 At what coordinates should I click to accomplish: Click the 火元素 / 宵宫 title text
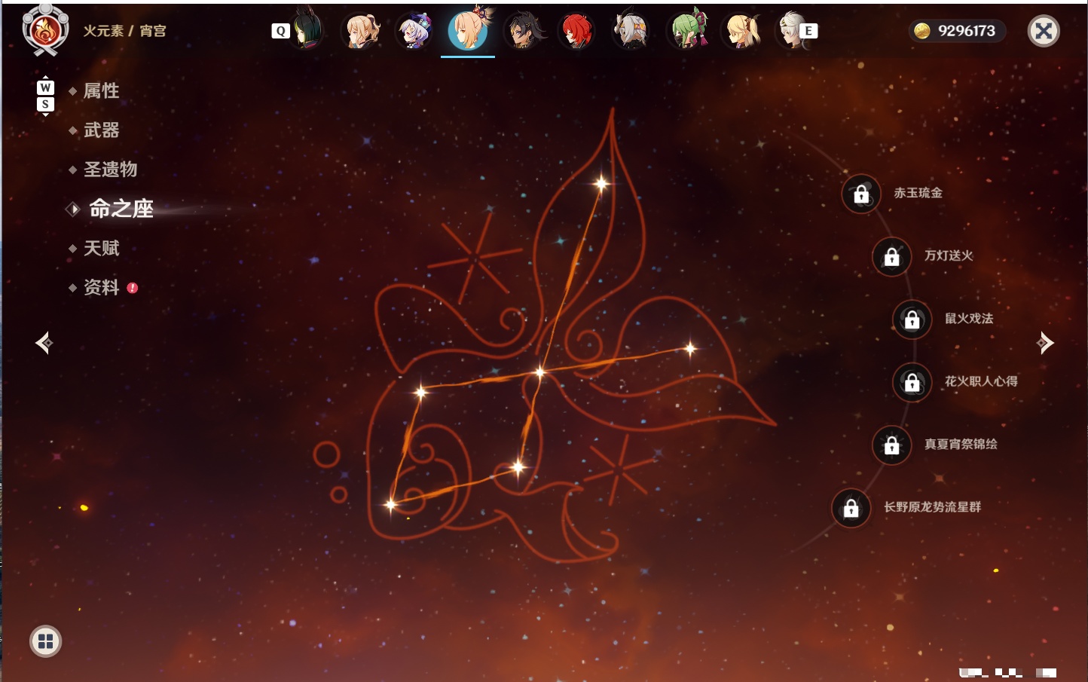[124, 31]
